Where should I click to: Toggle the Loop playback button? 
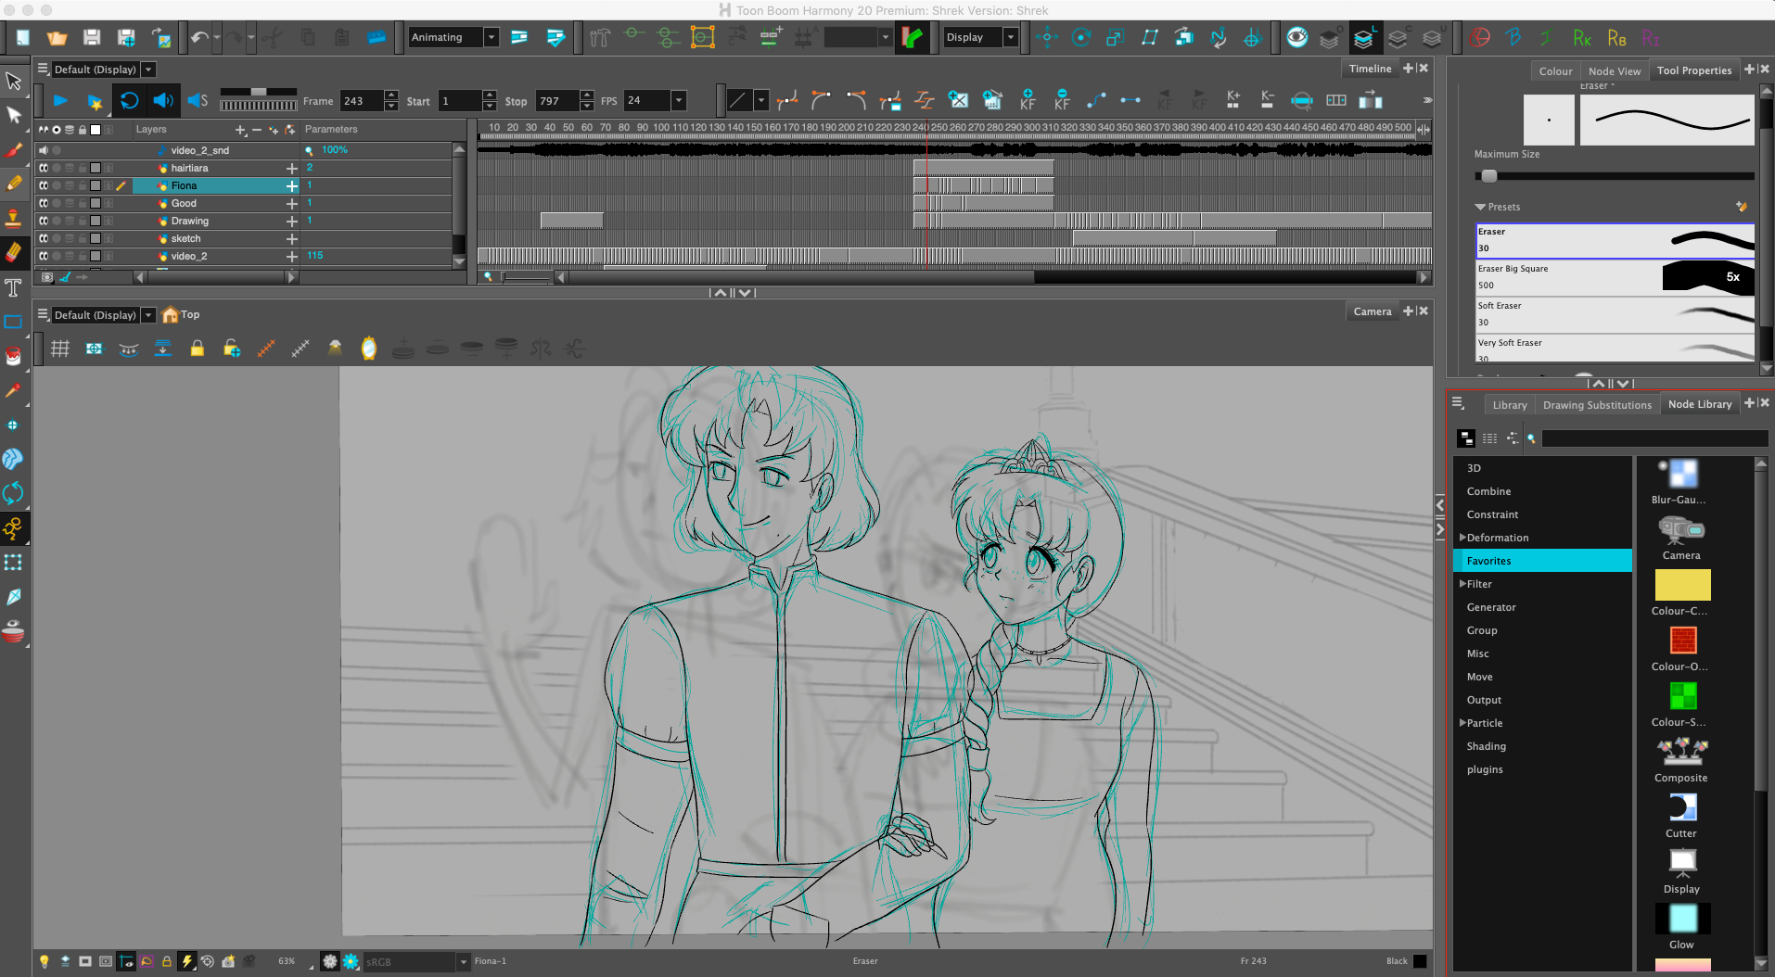(x=129, y=100)
